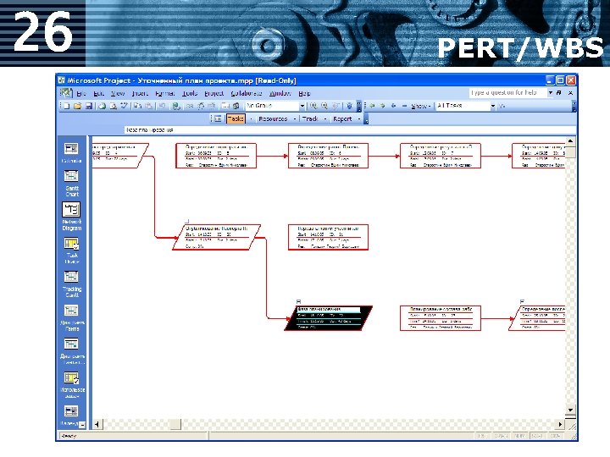This screenshot has height=457, width=610.
Task: Open the Format menu
Action: click(x=165, y=93)
